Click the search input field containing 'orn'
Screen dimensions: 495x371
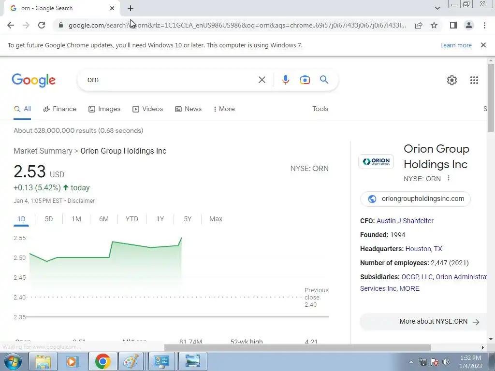point(171,80)
